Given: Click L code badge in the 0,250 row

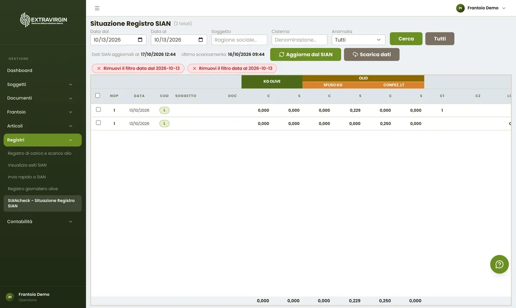Looking at the screenshot, I should point(164,123).
